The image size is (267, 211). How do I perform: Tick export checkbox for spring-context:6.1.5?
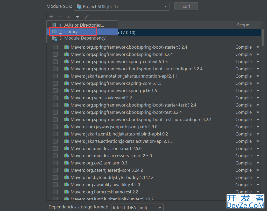pos(55,62)
